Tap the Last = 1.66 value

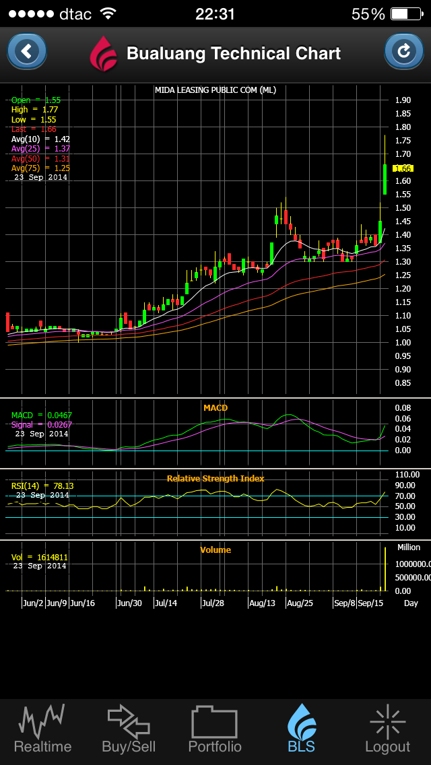tap(34, 129)
